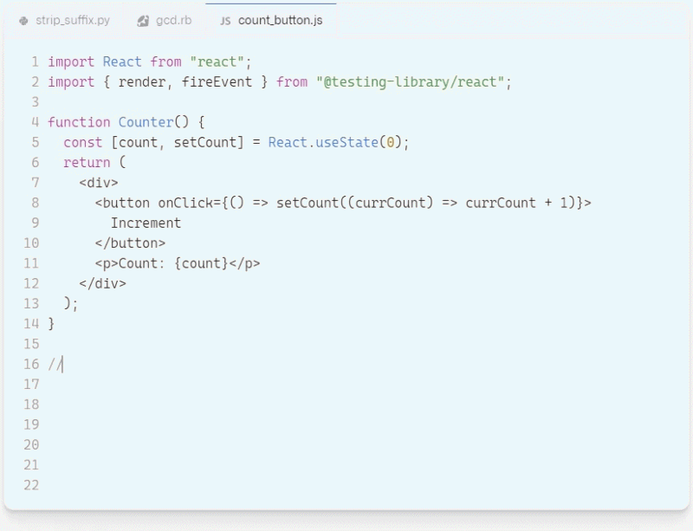
Task: Click the Python icon on strip_suffix.py tab
Action: pos(24,21)
